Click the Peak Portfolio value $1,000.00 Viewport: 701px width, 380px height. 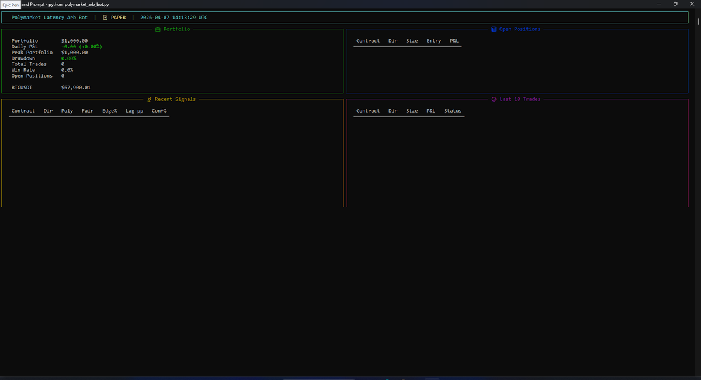coord(74,53)
